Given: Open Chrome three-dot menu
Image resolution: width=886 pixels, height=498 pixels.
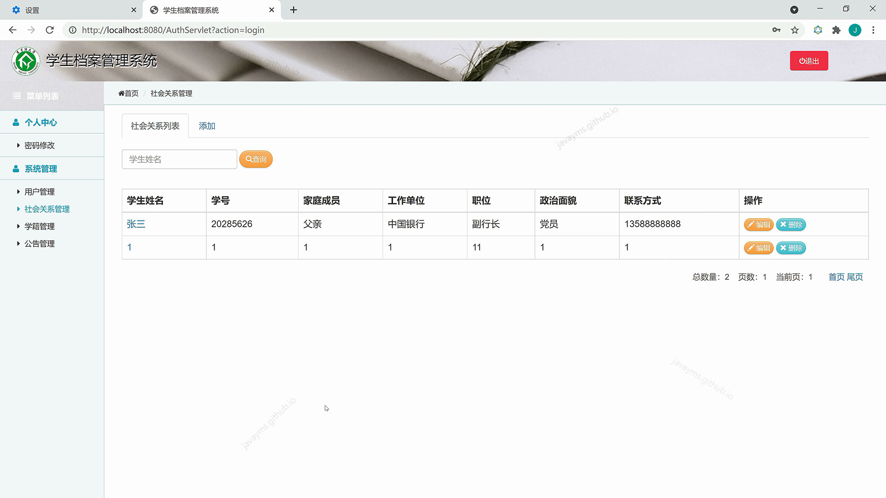Looking at the screenshot, I should (873, 30).
